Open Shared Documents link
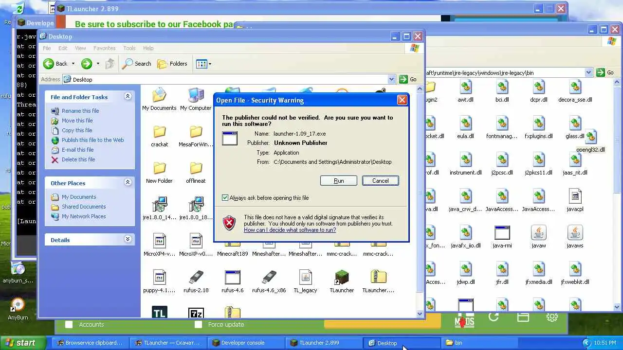The width and height of the screenshot is (623, 350). pos(84,207)
